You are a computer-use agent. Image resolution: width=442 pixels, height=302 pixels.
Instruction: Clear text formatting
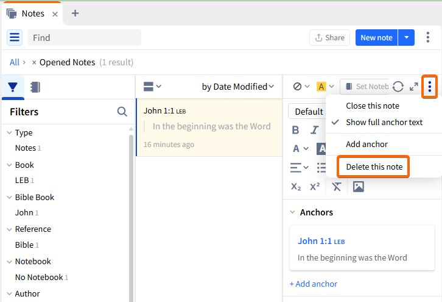(x=336, y=187)
